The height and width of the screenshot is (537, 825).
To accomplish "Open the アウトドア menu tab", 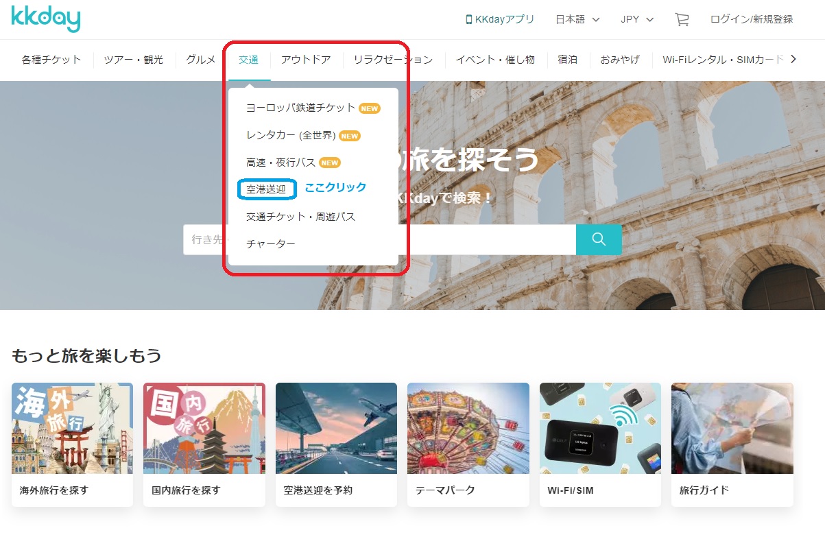I will pos(305,60).
